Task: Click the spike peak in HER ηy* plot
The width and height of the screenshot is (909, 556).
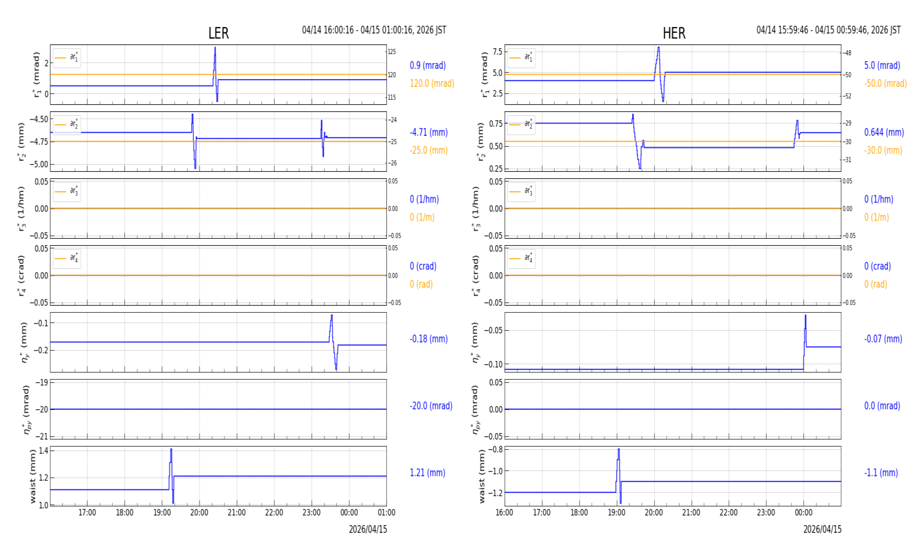Action: point(805,316)
